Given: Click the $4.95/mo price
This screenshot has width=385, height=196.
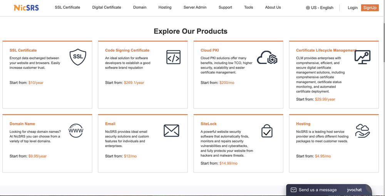Looking at the screenshot, I should click(323, 156).
